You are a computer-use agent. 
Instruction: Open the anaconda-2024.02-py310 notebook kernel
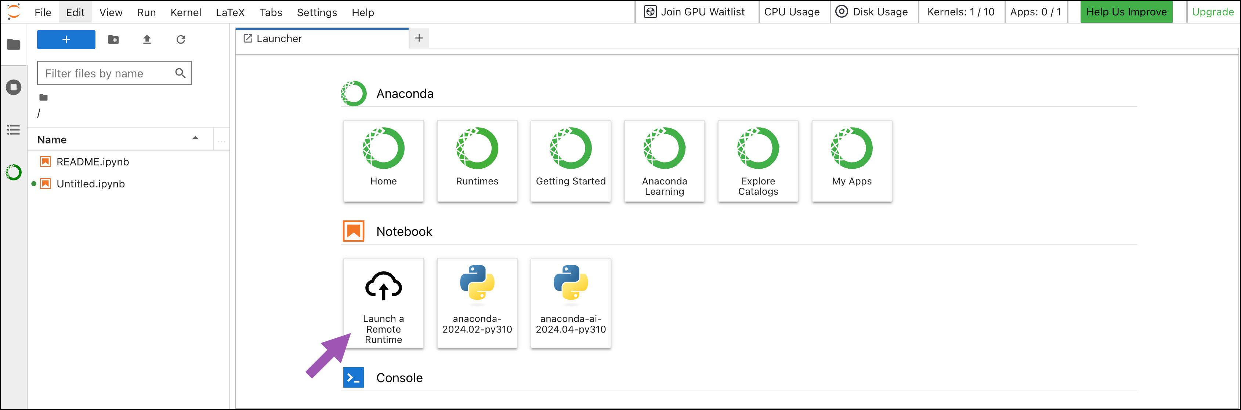click(477, 303)
